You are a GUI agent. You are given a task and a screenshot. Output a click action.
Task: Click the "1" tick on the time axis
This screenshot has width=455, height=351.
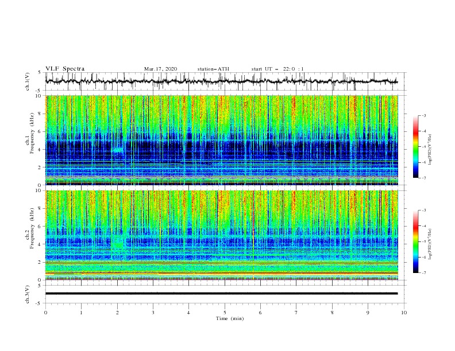[x=81, y=313]
